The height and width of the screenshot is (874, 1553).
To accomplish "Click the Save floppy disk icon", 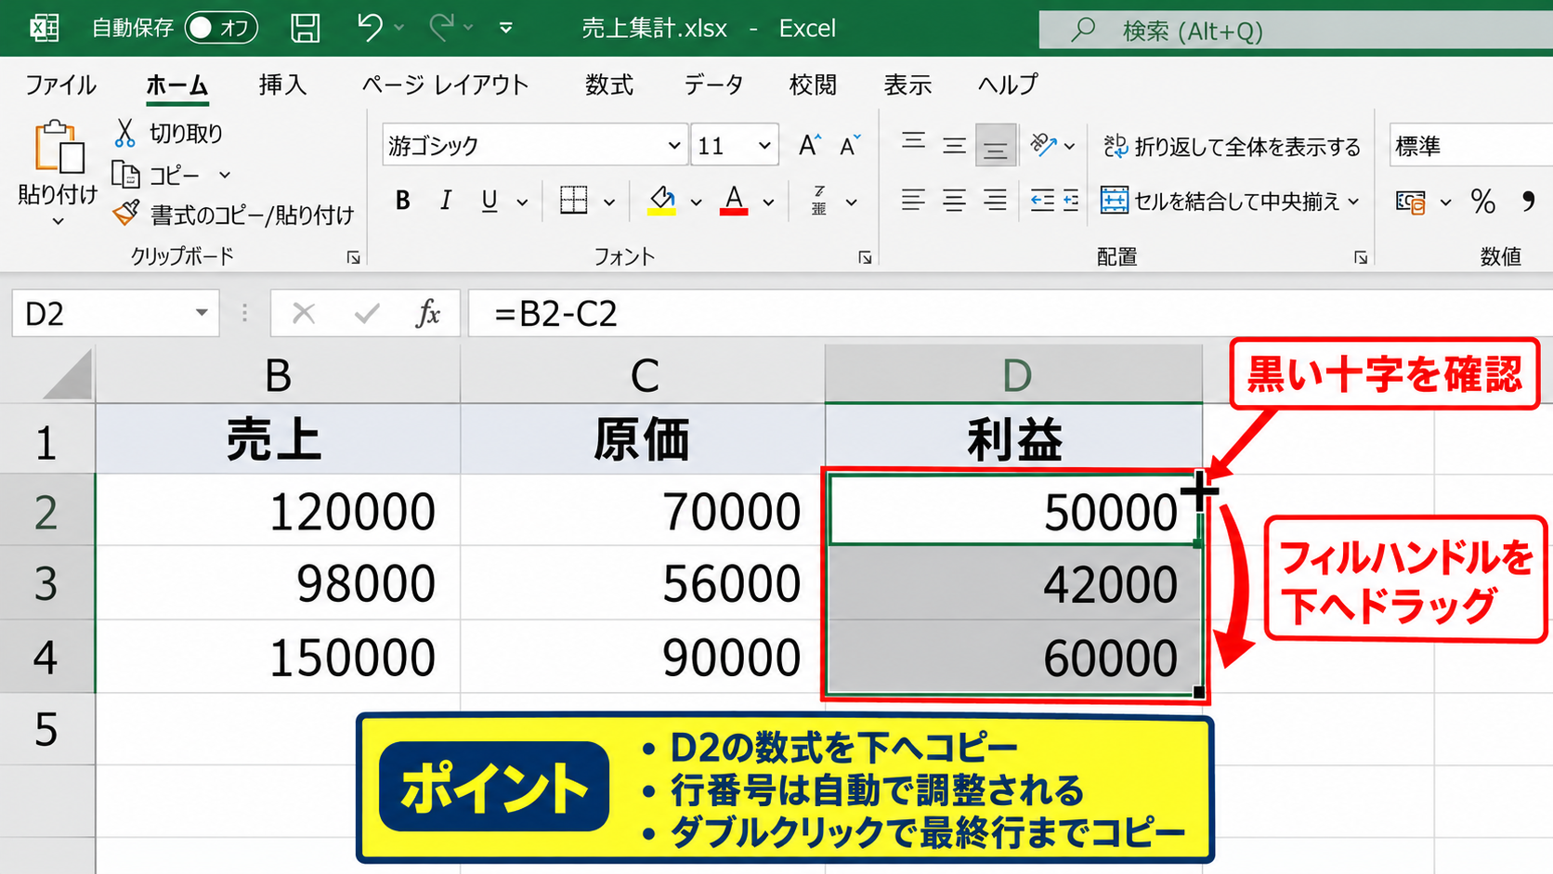I will click(305, 28).
